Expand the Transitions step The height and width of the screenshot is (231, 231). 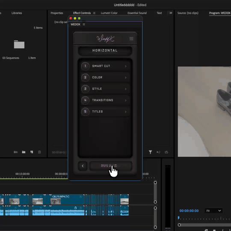click(x=105, y=100)
